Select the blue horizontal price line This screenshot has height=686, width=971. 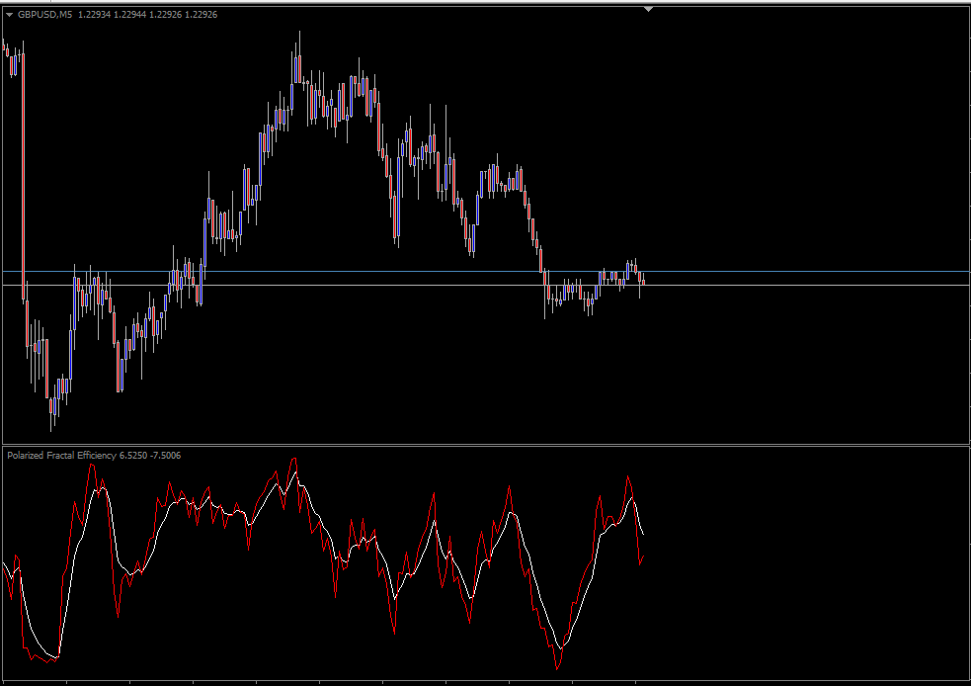click(486, 272)
